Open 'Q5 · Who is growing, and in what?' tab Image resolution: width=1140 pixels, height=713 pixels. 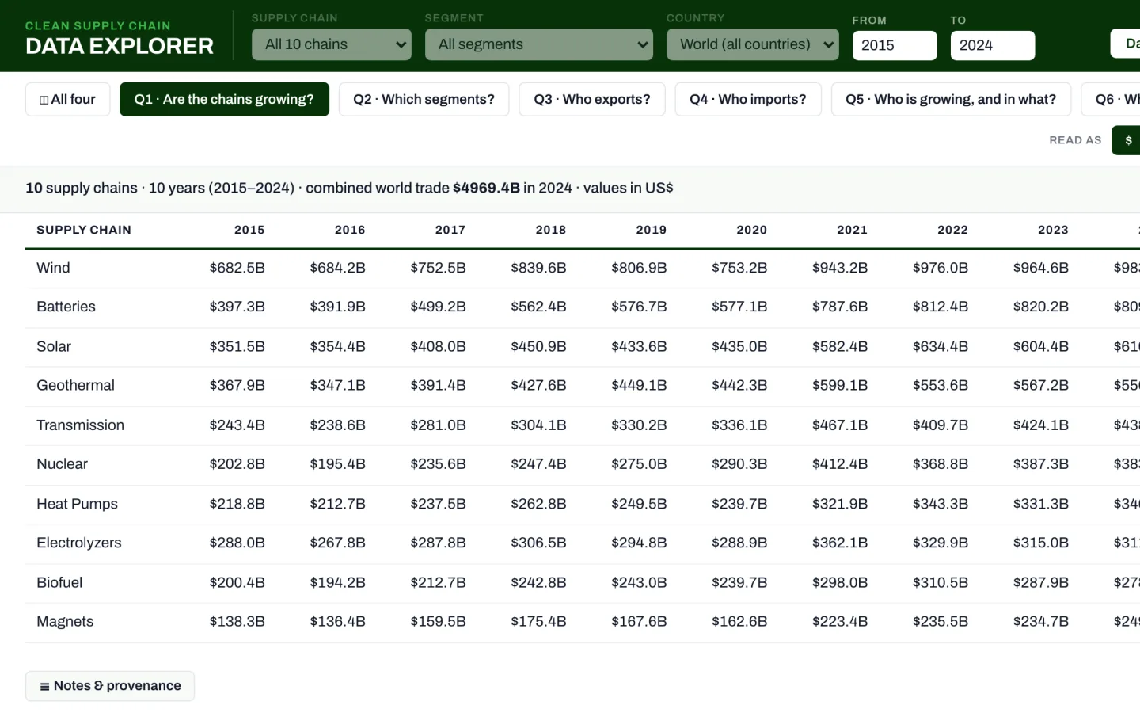[950, 99]
